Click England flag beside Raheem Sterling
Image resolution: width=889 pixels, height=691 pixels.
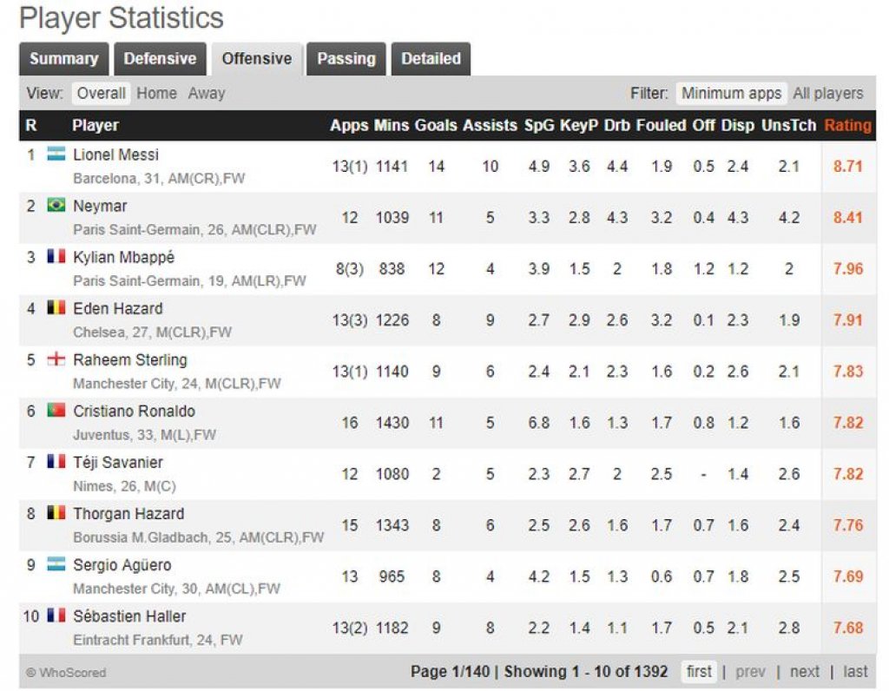tap(56, 359)
